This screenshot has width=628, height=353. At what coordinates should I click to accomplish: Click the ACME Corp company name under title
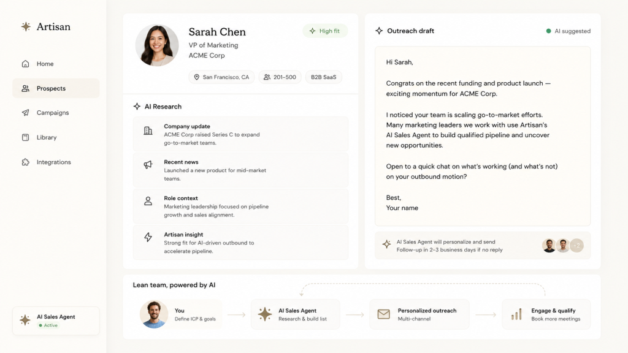207,55
